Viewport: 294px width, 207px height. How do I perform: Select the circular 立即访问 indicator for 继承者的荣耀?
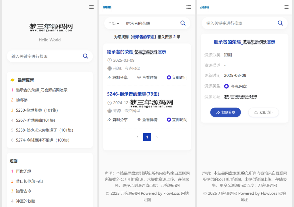tap(169, 77)
